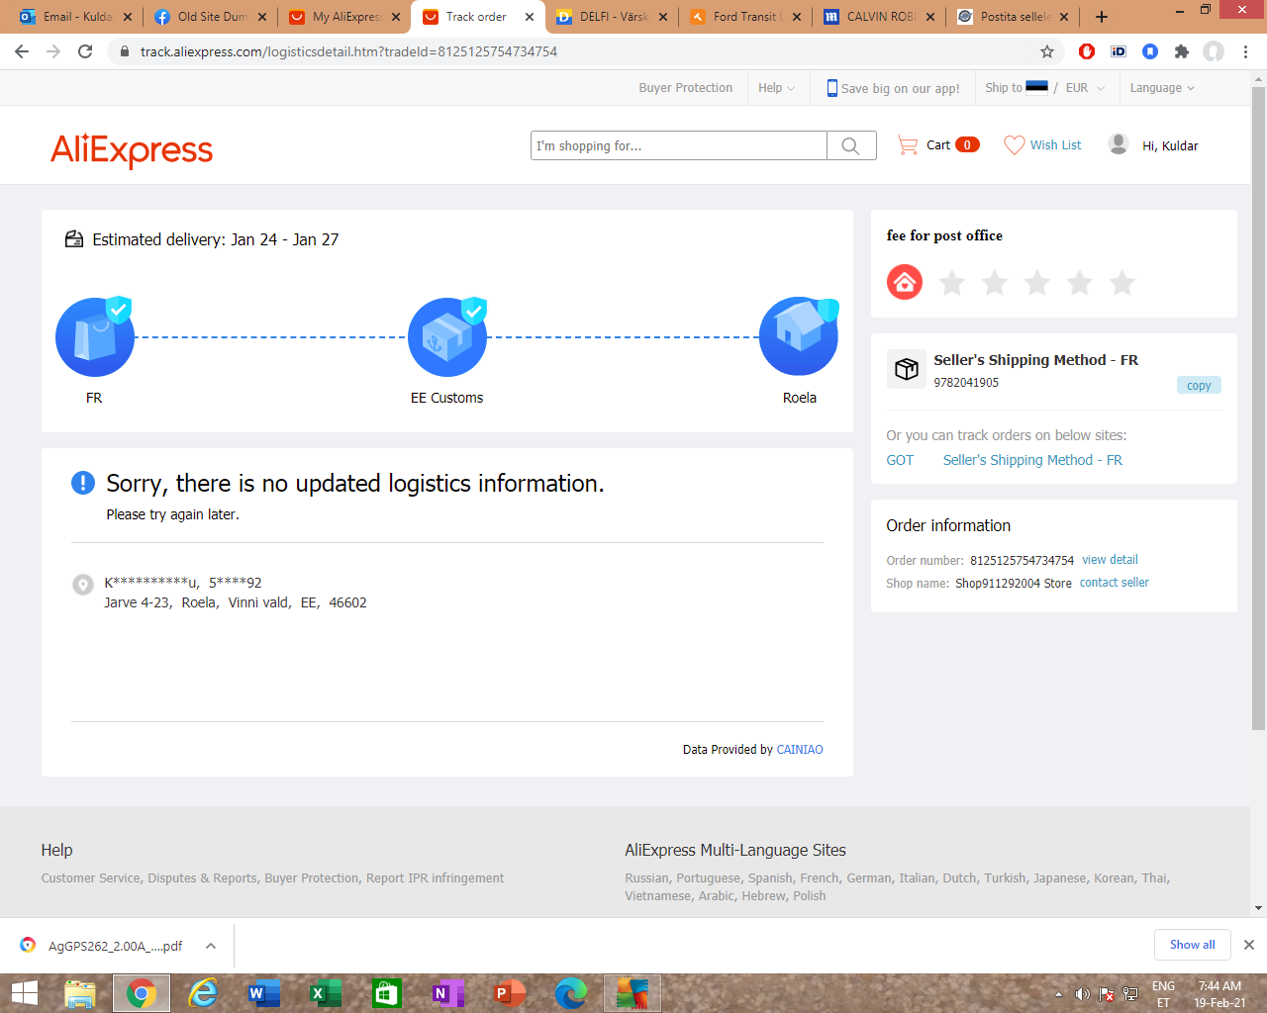
Task: Switch to the Ford Transit tab
Action: click(x=744, y=17)
